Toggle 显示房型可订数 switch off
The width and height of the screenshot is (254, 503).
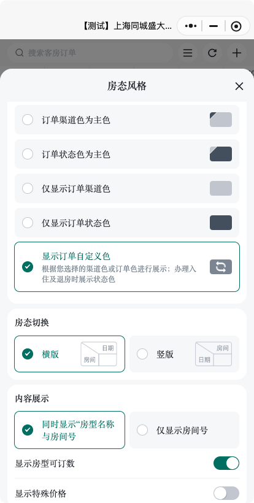click(226, 463)
